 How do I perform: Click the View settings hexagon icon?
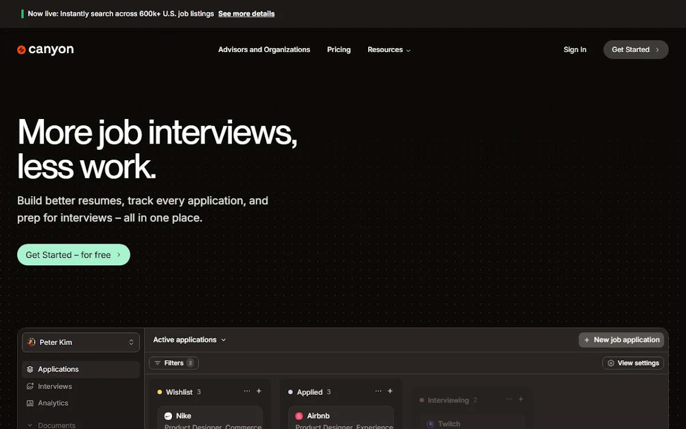pyautogui.click(x=611, y=363)
